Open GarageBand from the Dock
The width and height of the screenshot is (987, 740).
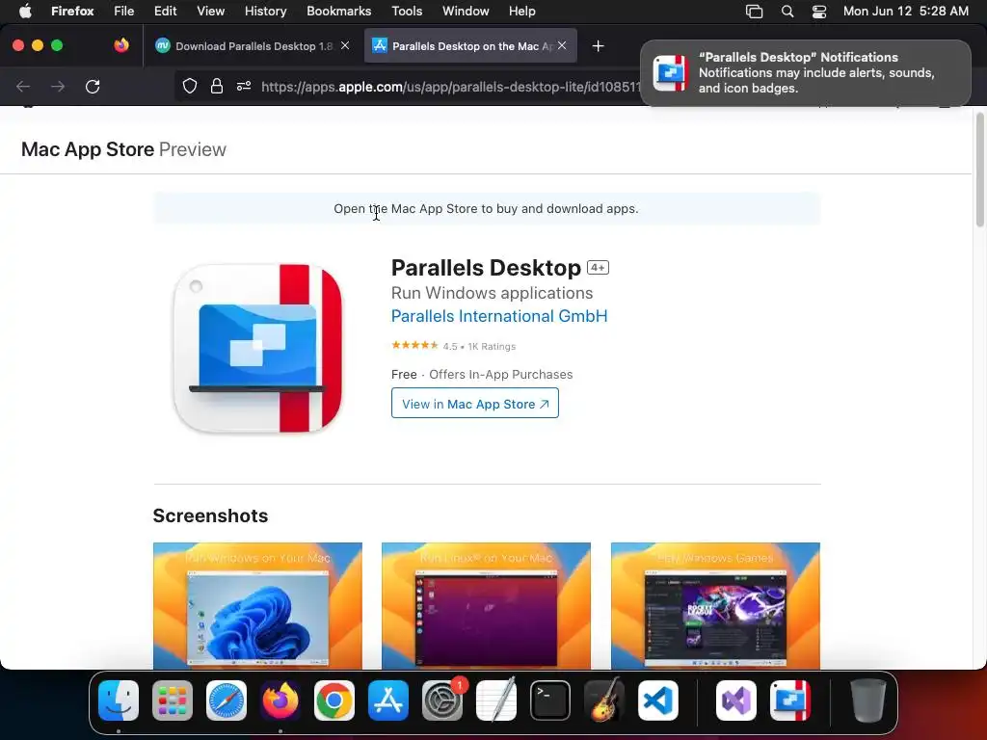click(604, 700)
